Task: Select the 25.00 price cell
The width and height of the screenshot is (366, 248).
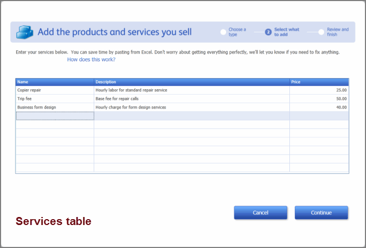Action: tap(319, 90)
